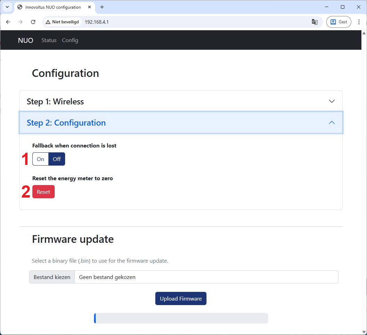
Task: Open the tab search dropdown arrow
Action: pyautogui.click(x=7, y=7)
